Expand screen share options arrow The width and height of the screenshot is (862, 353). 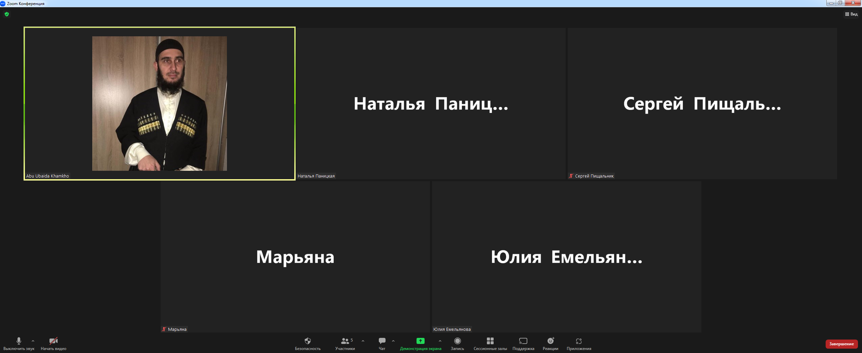click(x=440, y=341)
